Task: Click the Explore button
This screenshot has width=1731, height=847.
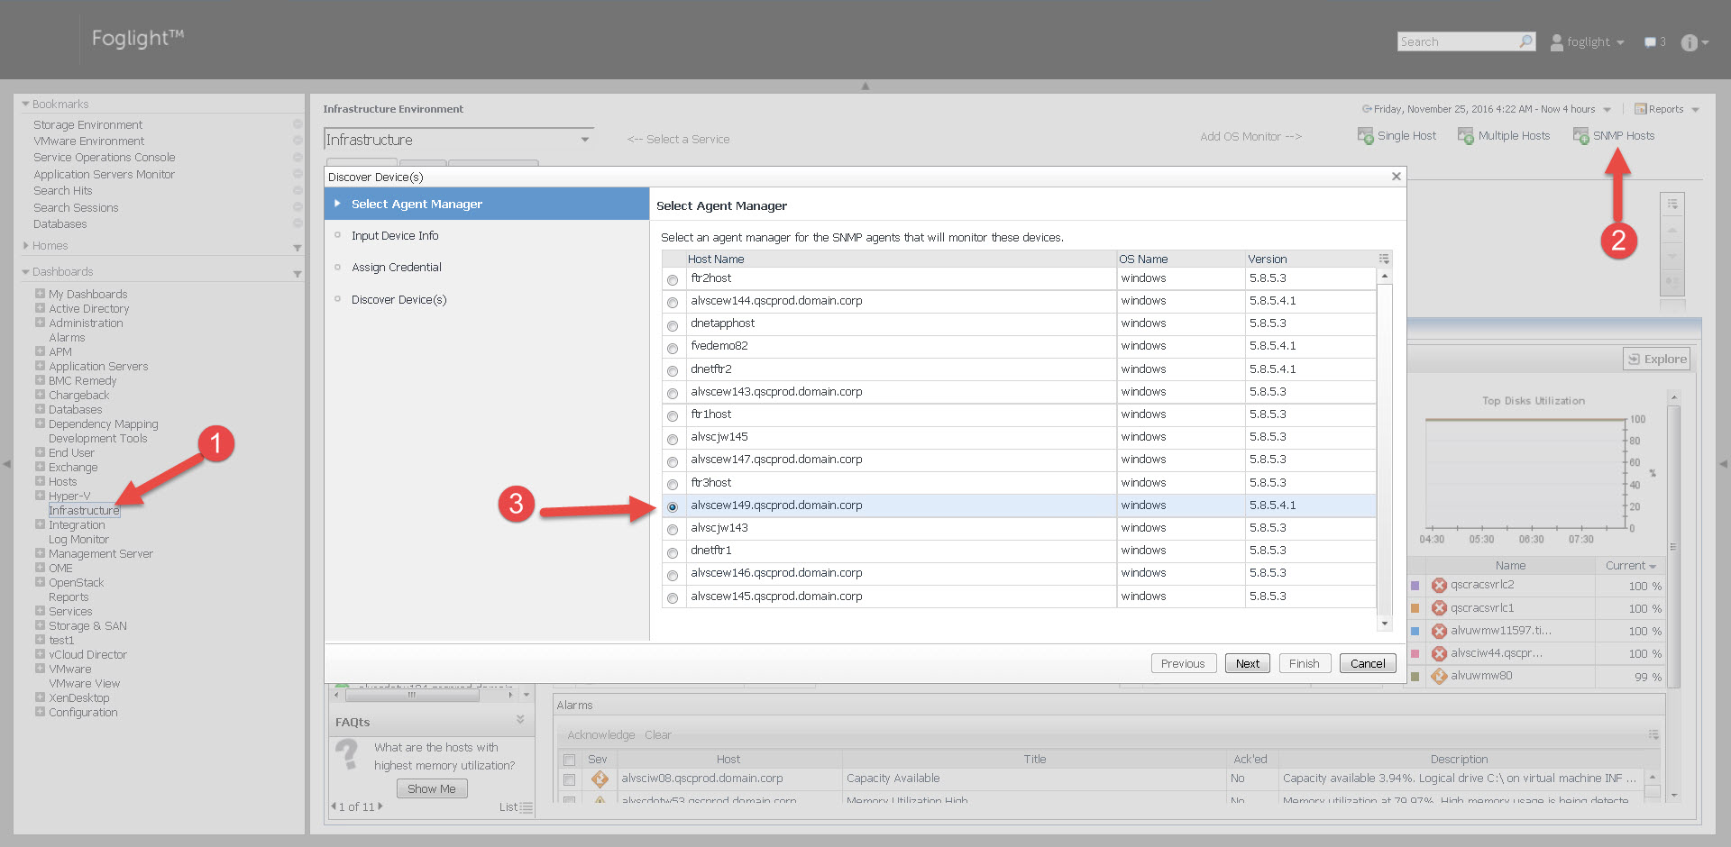Action: (1657, 359)
